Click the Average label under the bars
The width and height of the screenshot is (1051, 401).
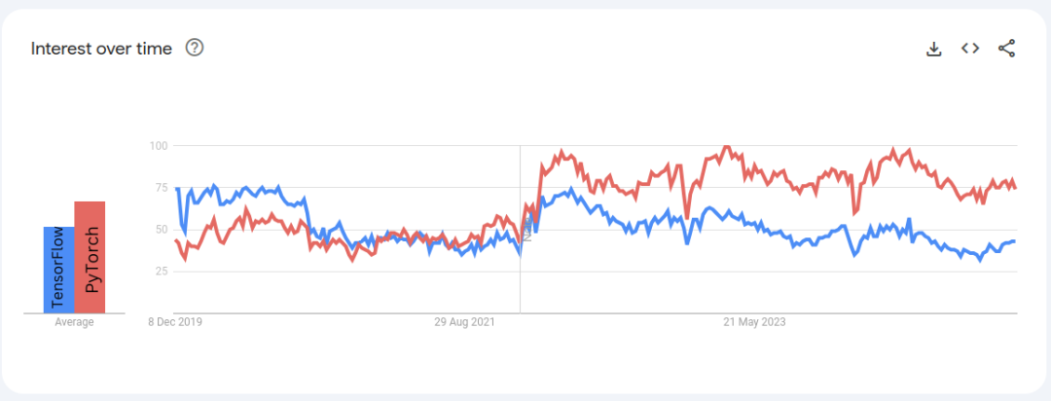tap(74, 322)
